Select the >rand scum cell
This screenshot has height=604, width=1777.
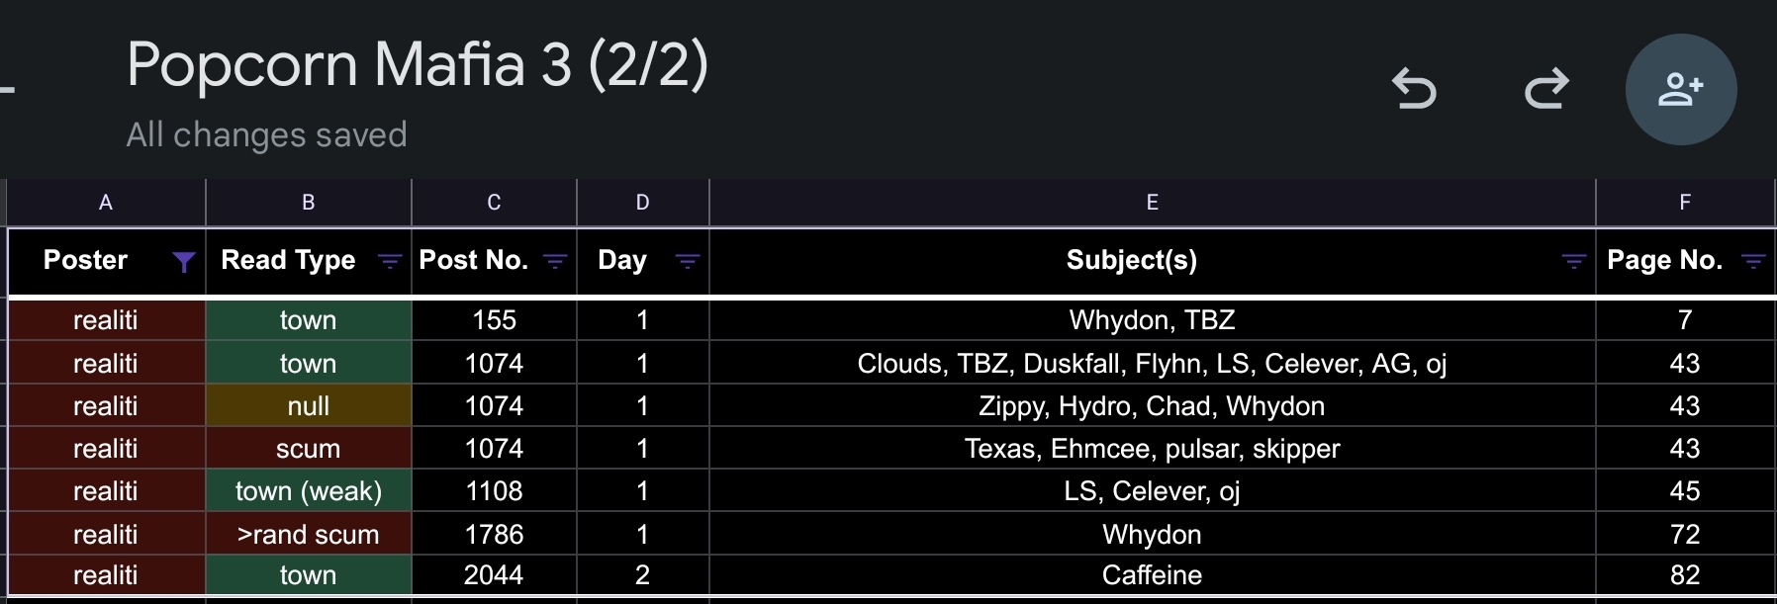pos(309,534)
